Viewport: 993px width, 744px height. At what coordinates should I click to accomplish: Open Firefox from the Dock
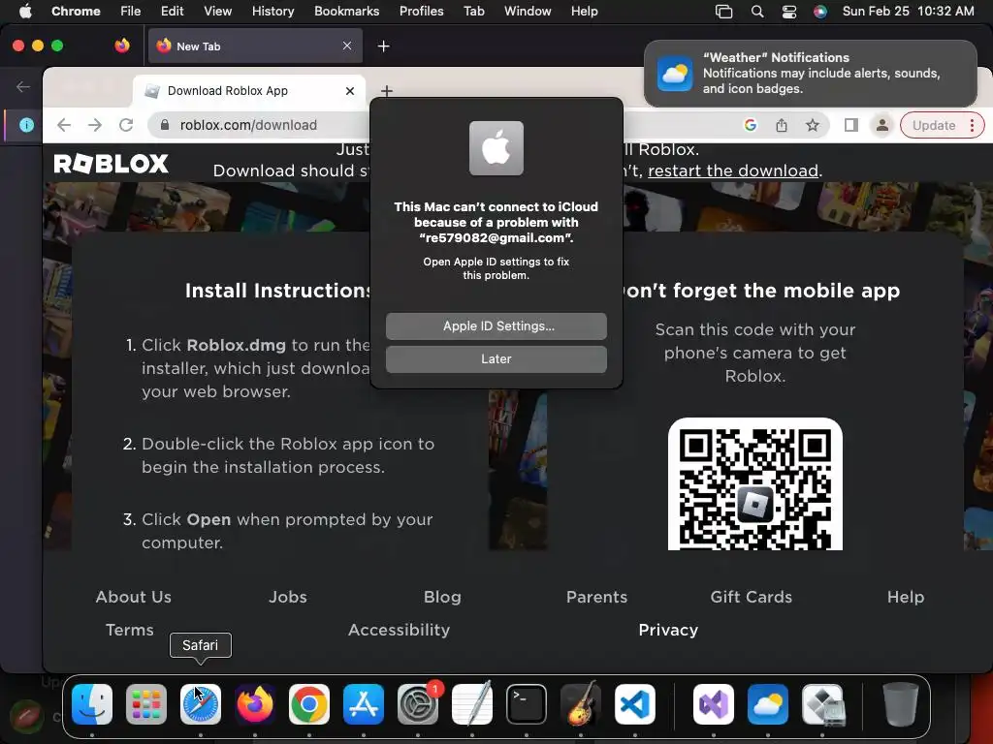[255, 704]
